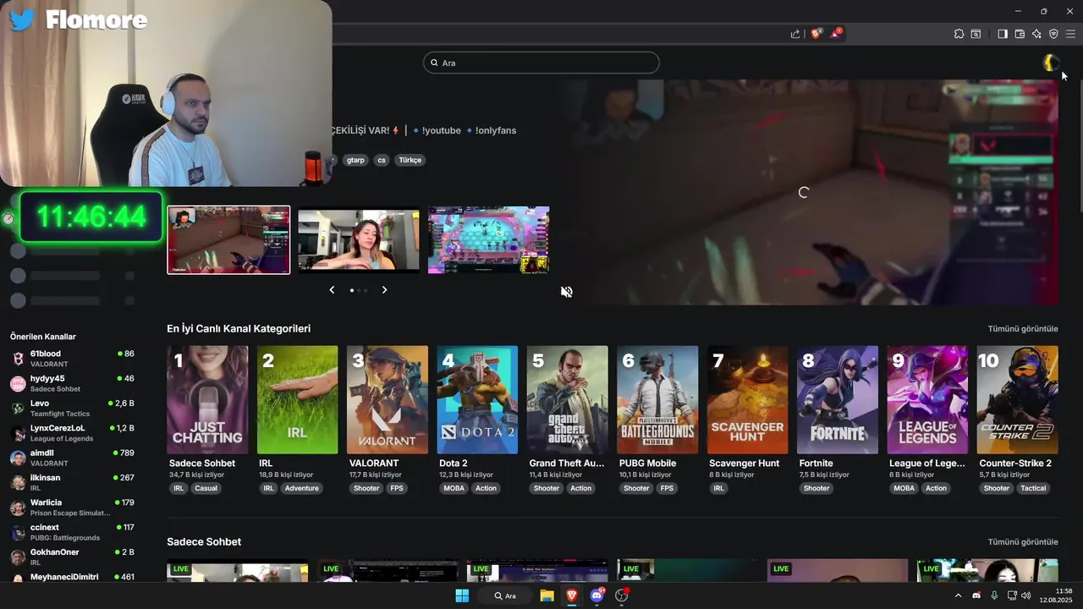1083x609 pixels.
Task: Open Warlicia channel avatar in sidebar
Action: pyautogui.click(x=18, y=507)
